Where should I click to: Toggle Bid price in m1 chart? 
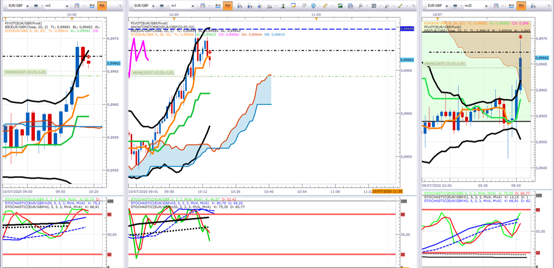click(218, 6)
